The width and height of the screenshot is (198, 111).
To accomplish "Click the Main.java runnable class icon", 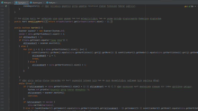I will (2, 2).
